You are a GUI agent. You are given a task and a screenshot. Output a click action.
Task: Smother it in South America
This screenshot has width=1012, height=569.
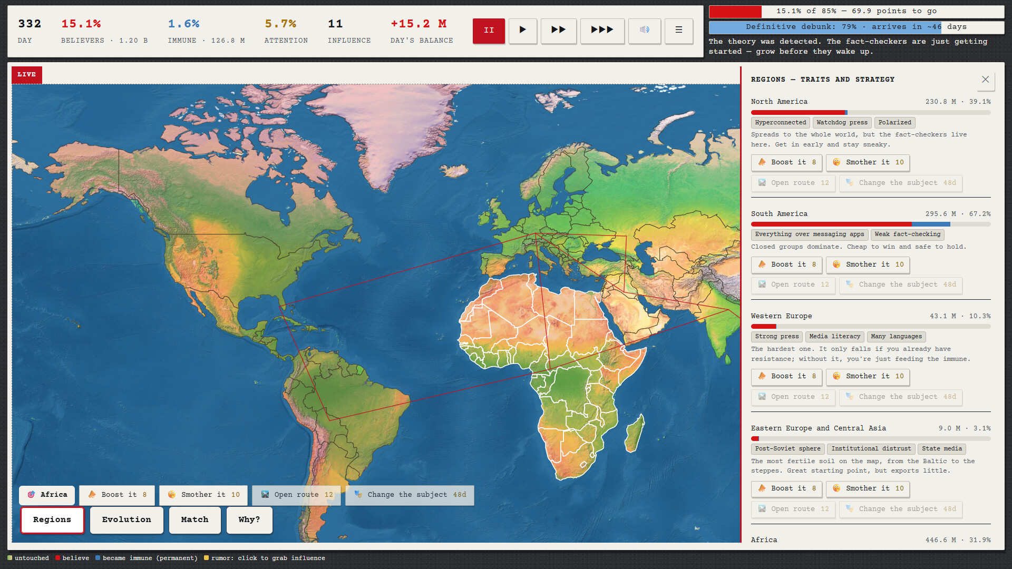(868, 264)
